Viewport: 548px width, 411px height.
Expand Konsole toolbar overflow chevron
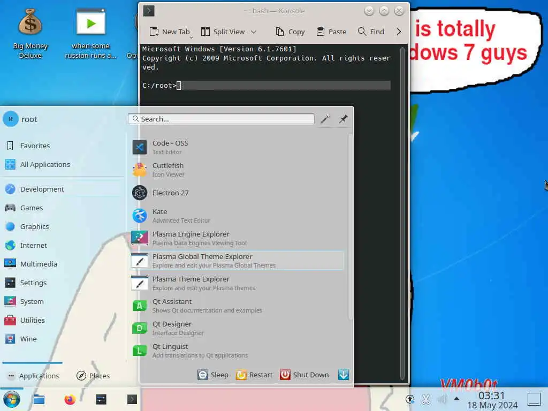pos(399,32)
